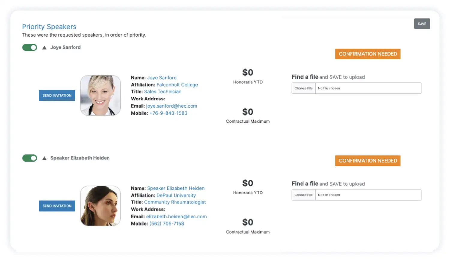
Task: Click Elizabeth Heiden's Confirmation Needed badge
Action: [x=367, y=161]
